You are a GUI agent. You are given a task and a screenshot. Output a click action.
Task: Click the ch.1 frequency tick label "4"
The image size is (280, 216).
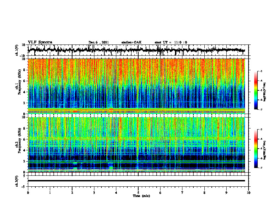[24, 92]
